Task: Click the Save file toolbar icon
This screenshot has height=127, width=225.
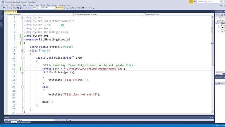Action: 18,8
